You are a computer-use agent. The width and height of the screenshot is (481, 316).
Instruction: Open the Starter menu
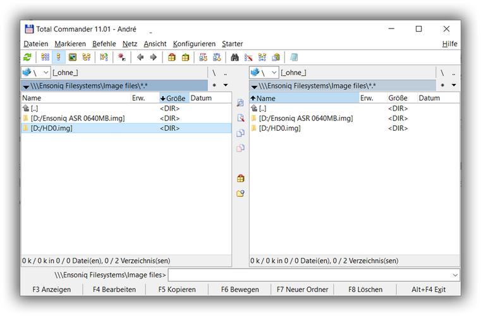coord(232,44)
